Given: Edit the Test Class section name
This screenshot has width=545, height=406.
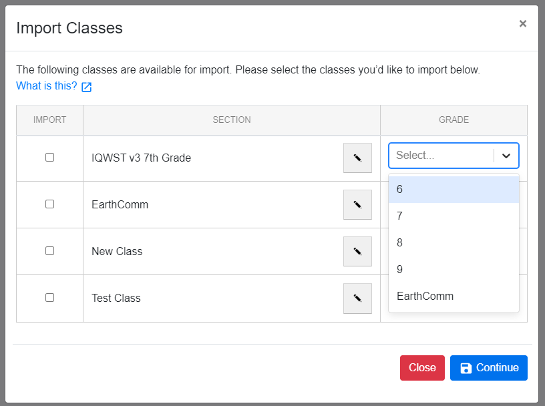Looking at the screenshot, I should [357, 298].
